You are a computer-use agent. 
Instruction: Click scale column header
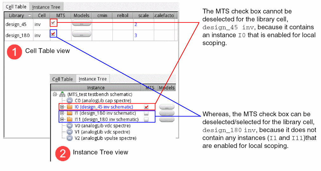point(144,16)
